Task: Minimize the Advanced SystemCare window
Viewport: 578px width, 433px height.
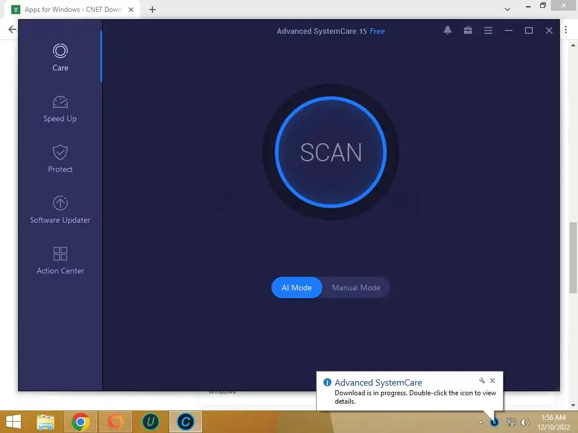Action: 509,30
